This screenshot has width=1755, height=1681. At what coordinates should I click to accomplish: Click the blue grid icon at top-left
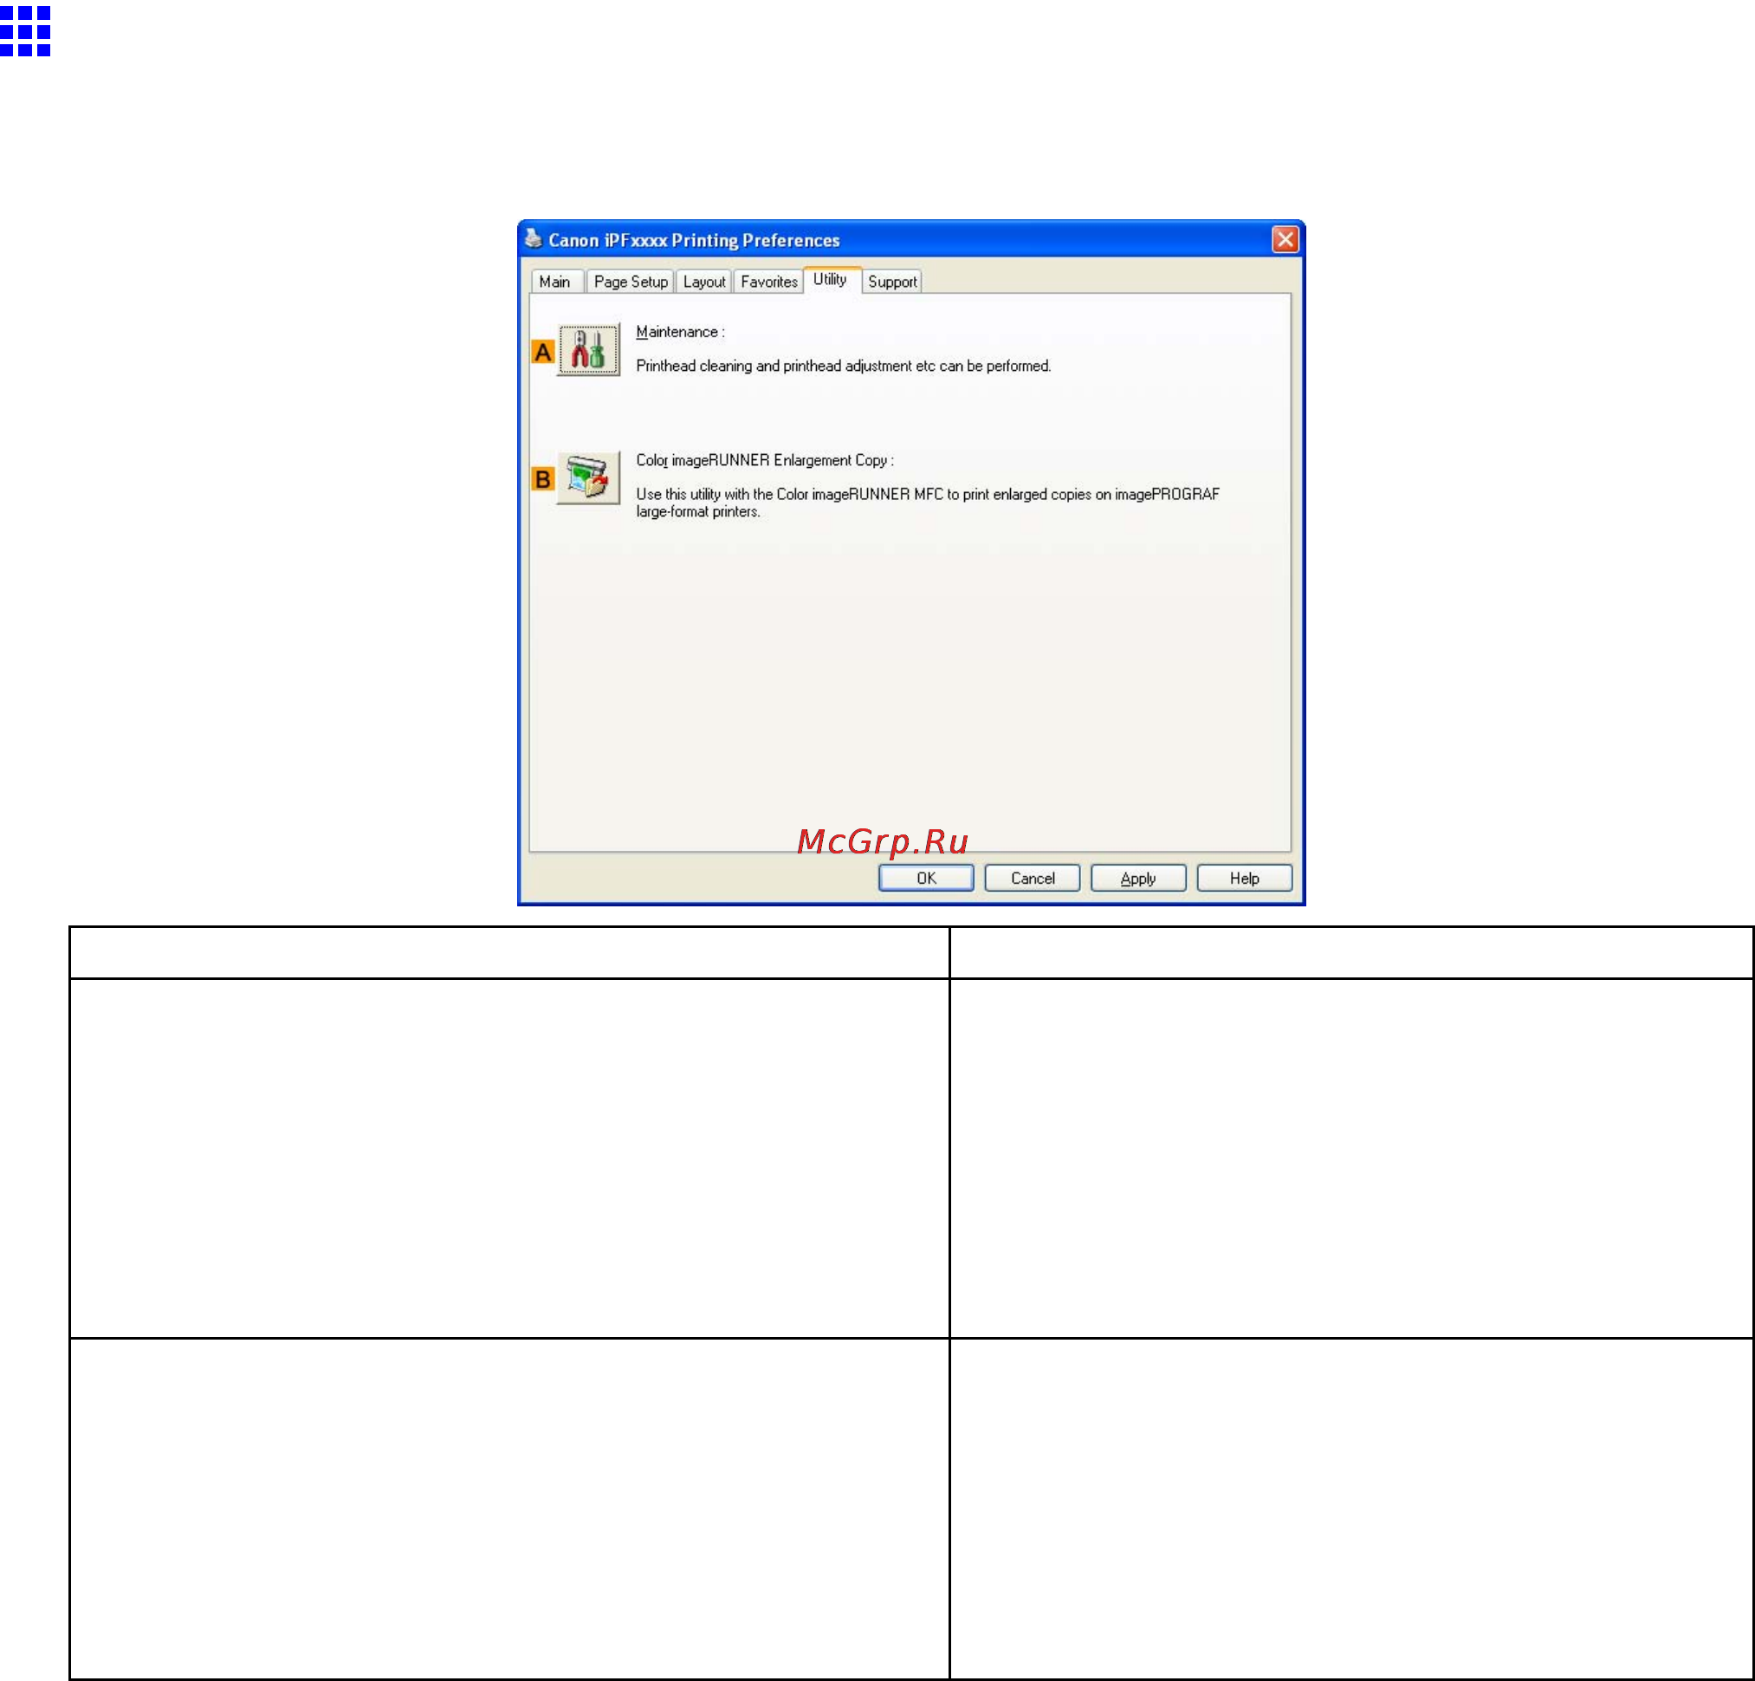click(x=25, y=30)
